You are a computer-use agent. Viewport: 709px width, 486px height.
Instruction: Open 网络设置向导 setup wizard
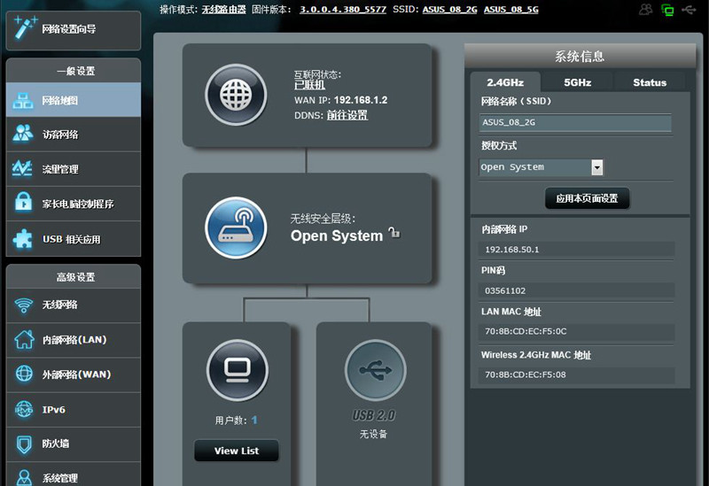[73, 29]
